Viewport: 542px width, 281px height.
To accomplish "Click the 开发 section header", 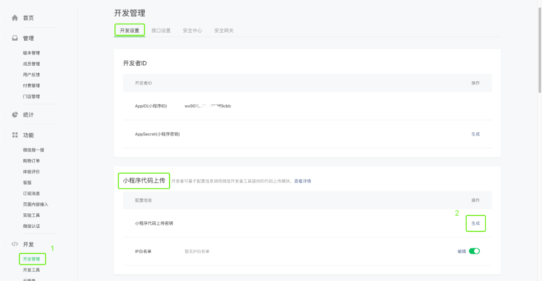I will click(28, 244).
